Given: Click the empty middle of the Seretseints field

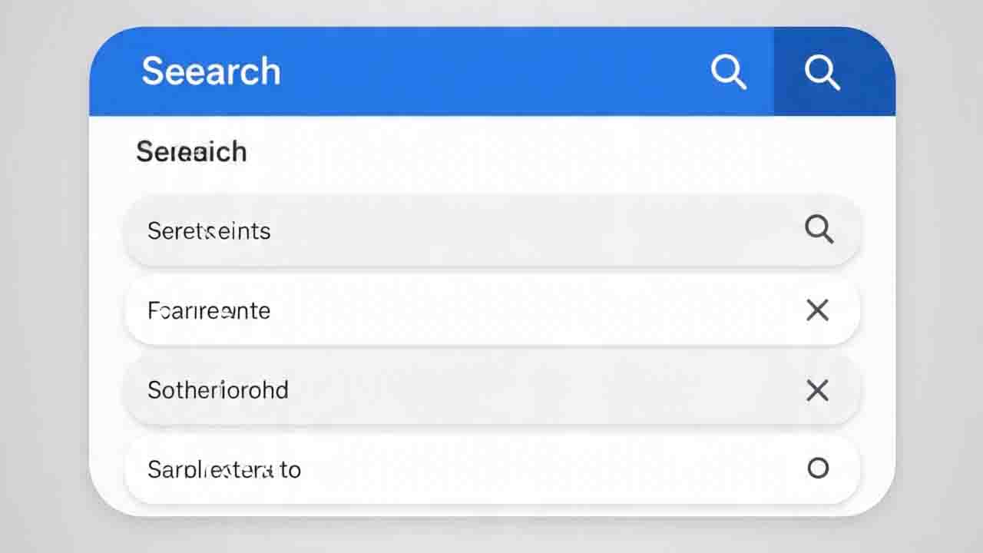Looking at the screenshot, I should pos(530,230).
